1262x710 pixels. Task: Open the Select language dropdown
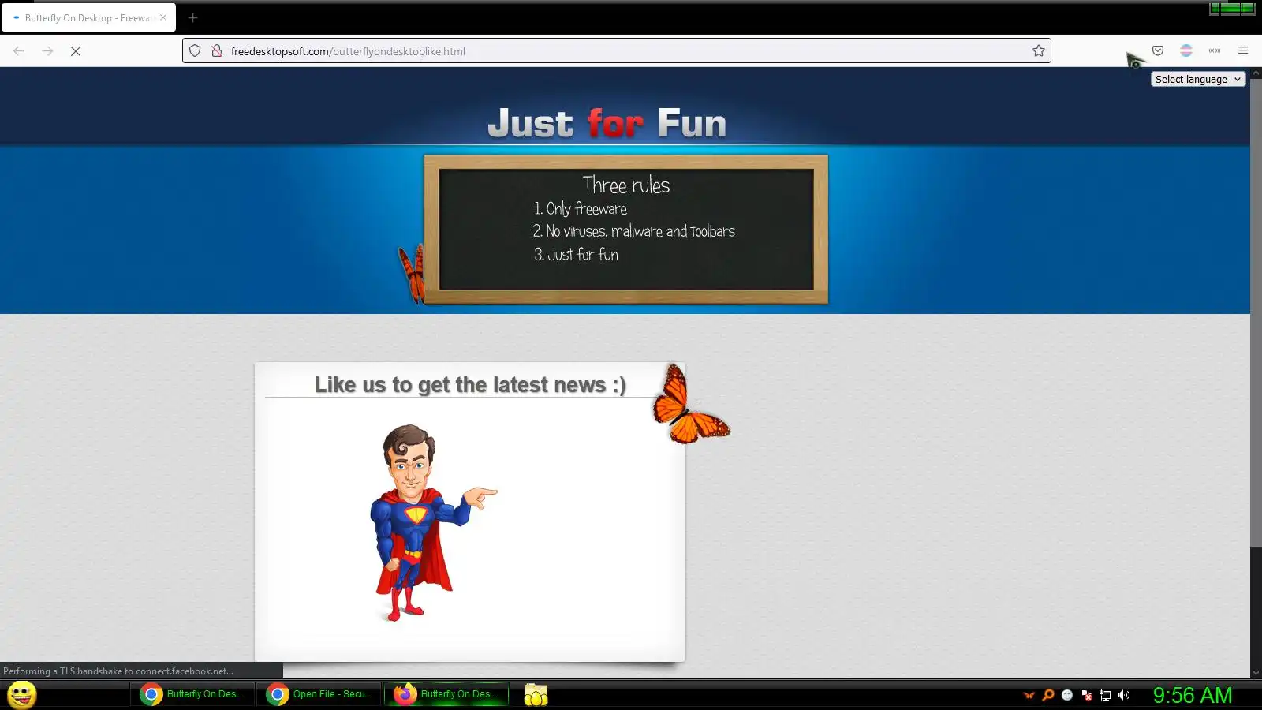1198,80
